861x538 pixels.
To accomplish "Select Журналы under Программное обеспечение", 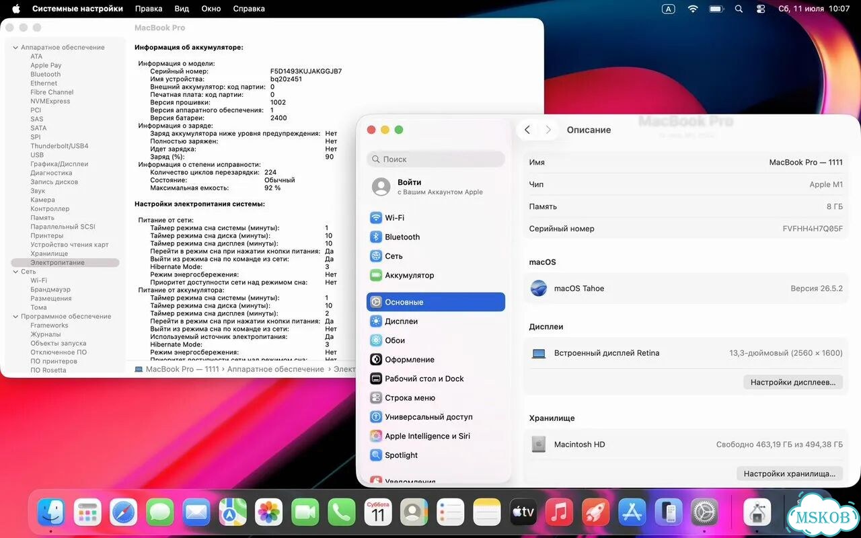I will pos(46,334).
